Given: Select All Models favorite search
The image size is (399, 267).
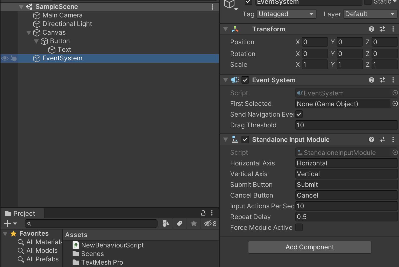Looking at the screenshot, I should click(x=42, y=251).
